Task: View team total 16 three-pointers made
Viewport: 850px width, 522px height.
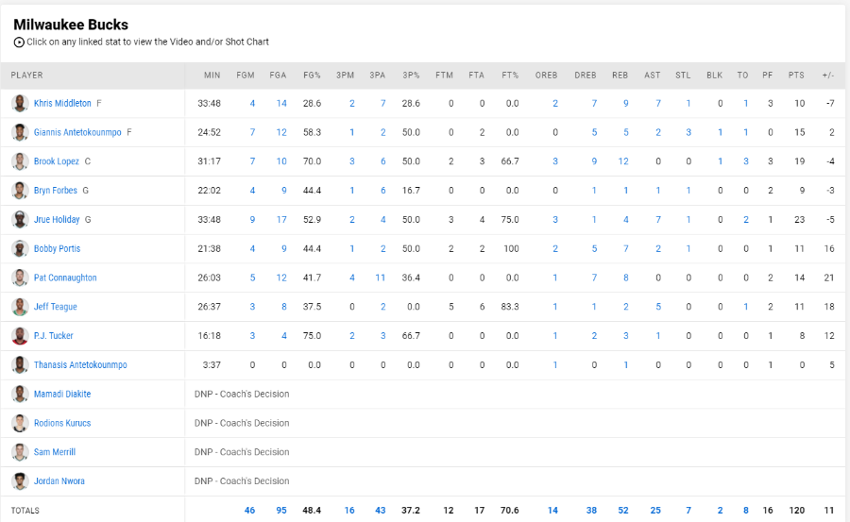Action: (x=349, y=511)
